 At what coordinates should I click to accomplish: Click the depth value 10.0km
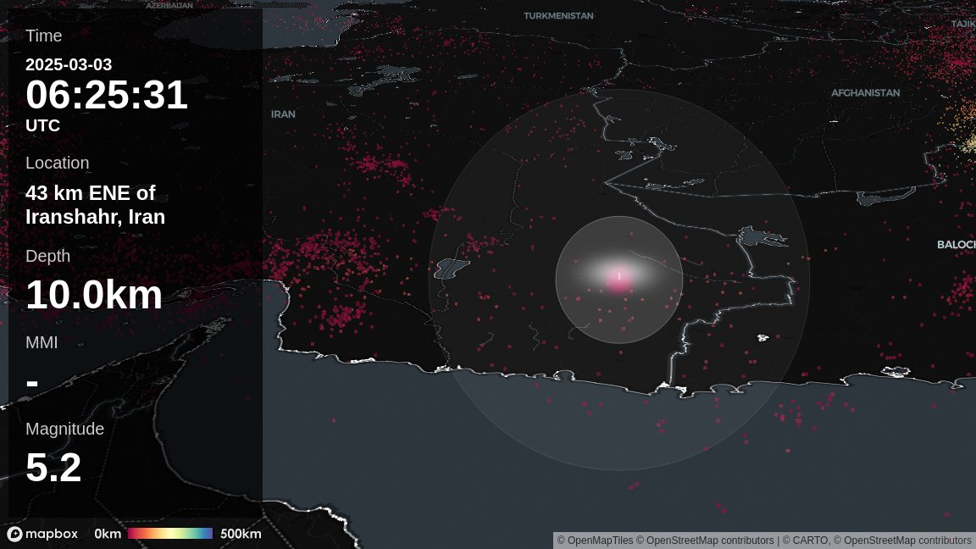tap(94, 295)
